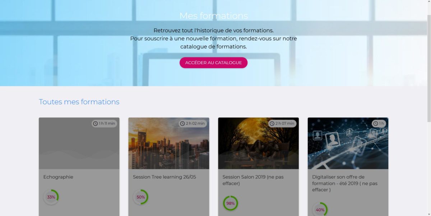Open Session Tree learning 26/05 title
This screenshot has height=216, width=431.
tap(164, 177)
